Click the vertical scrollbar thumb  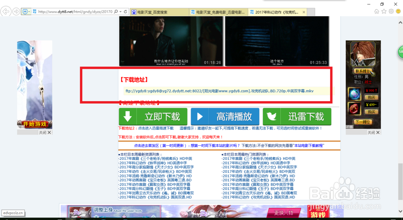[x=400, y=181]
